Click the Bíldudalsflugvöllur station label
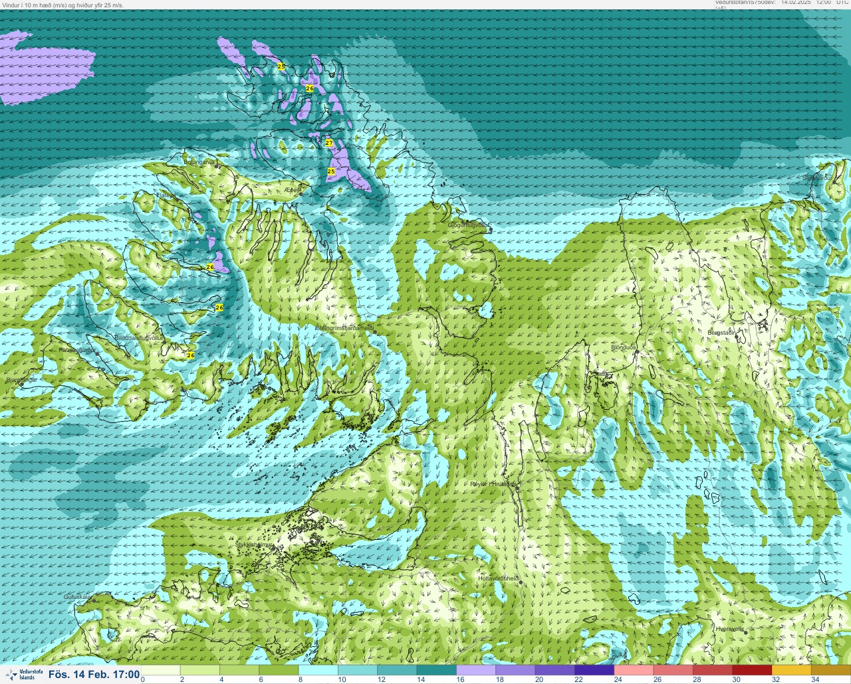The image size is (851, 684). click(139, 338)
